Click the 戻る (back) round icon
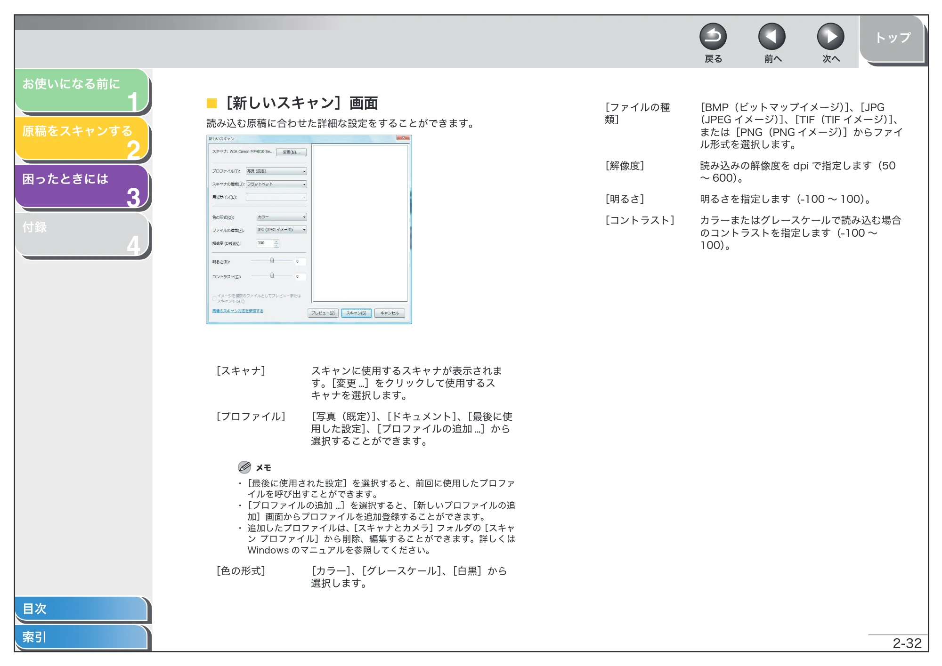This screenshot has width=942, height=666. (x=713, y=37)
